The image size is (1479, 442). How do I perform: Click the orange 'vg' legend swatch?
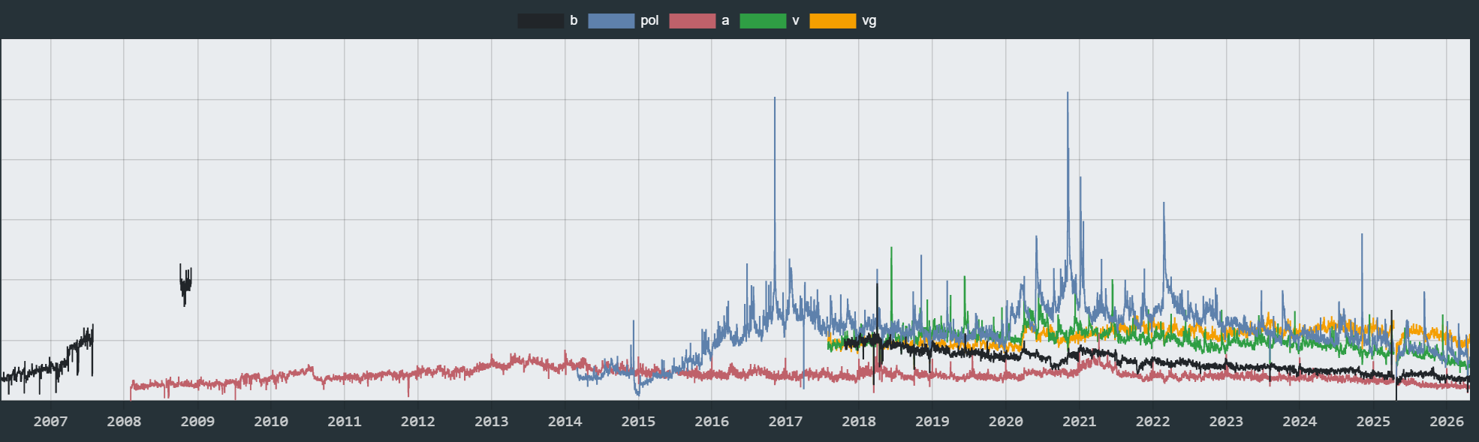pyautogui.click(x=833, y=21)
